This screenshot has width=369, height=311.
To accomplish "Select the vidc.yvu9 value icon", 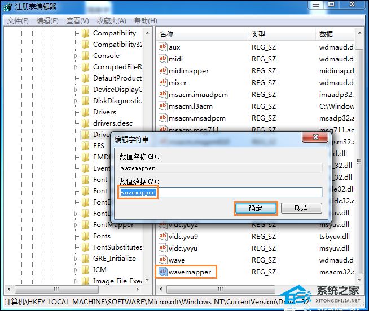I will pos(163,236).
